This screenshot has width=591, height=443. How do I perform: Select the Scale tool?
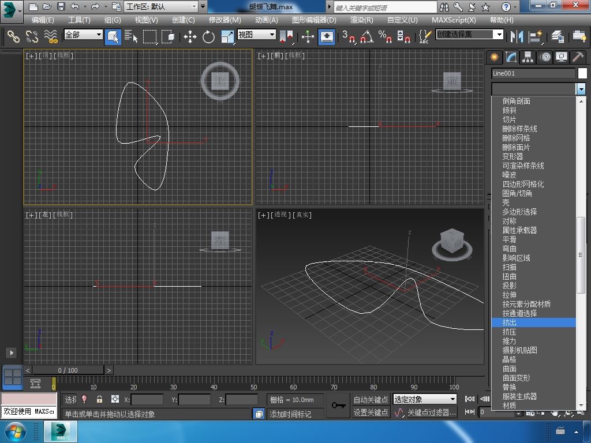227,36
